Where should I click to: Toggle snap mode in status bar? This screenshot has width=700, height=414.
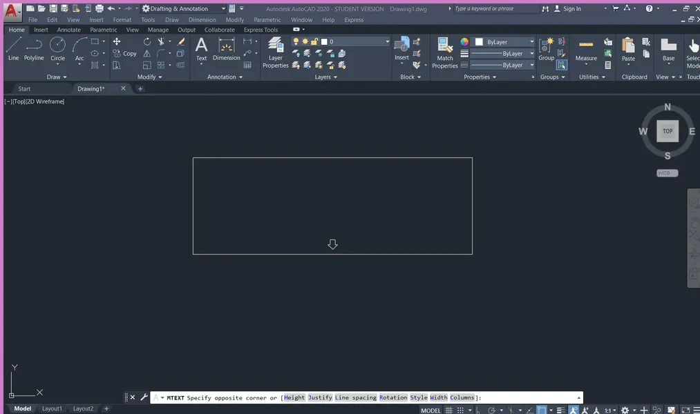pos(459,408)
